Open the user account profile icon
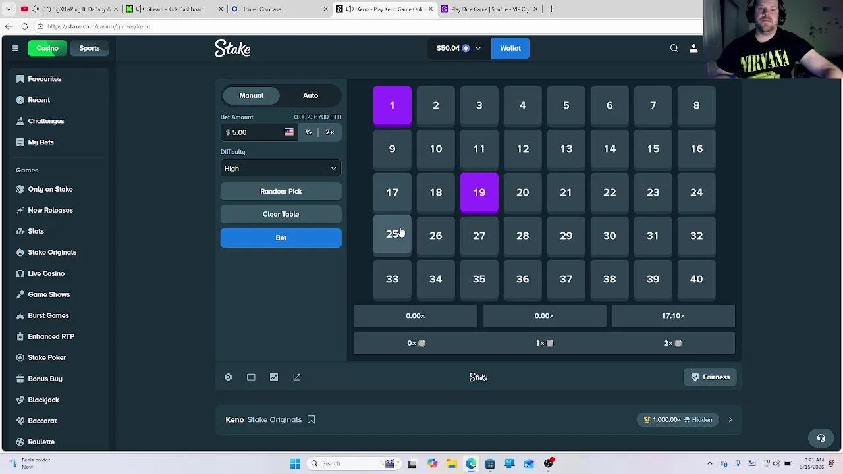 tap(693, 48)
